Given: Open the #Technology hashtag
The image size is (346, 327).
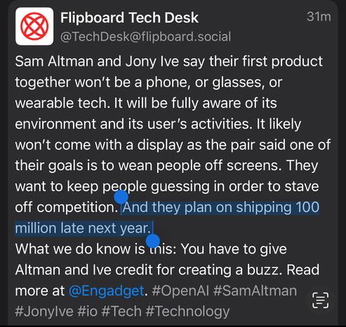Looking at the screenshot, I should [x=187, y=312].
